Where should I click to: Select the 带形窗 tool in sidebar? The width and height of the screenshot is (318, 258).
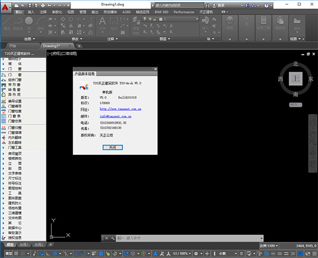tap(15, 84)
